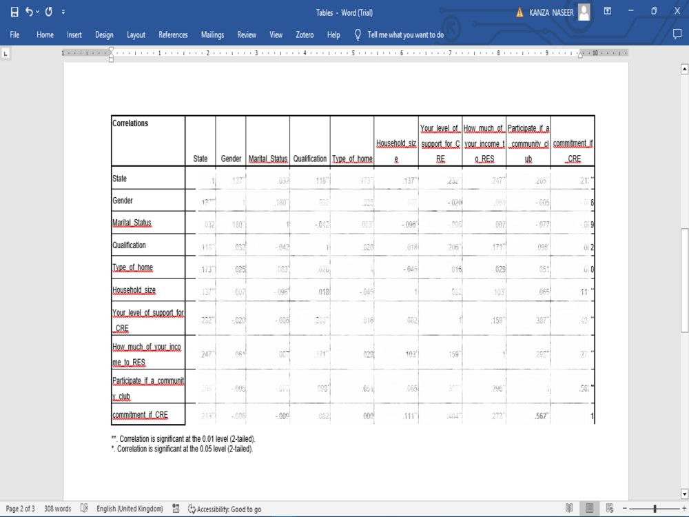
Task: Click the 'Type_of_home' column header
Action: tap(352, 159)
